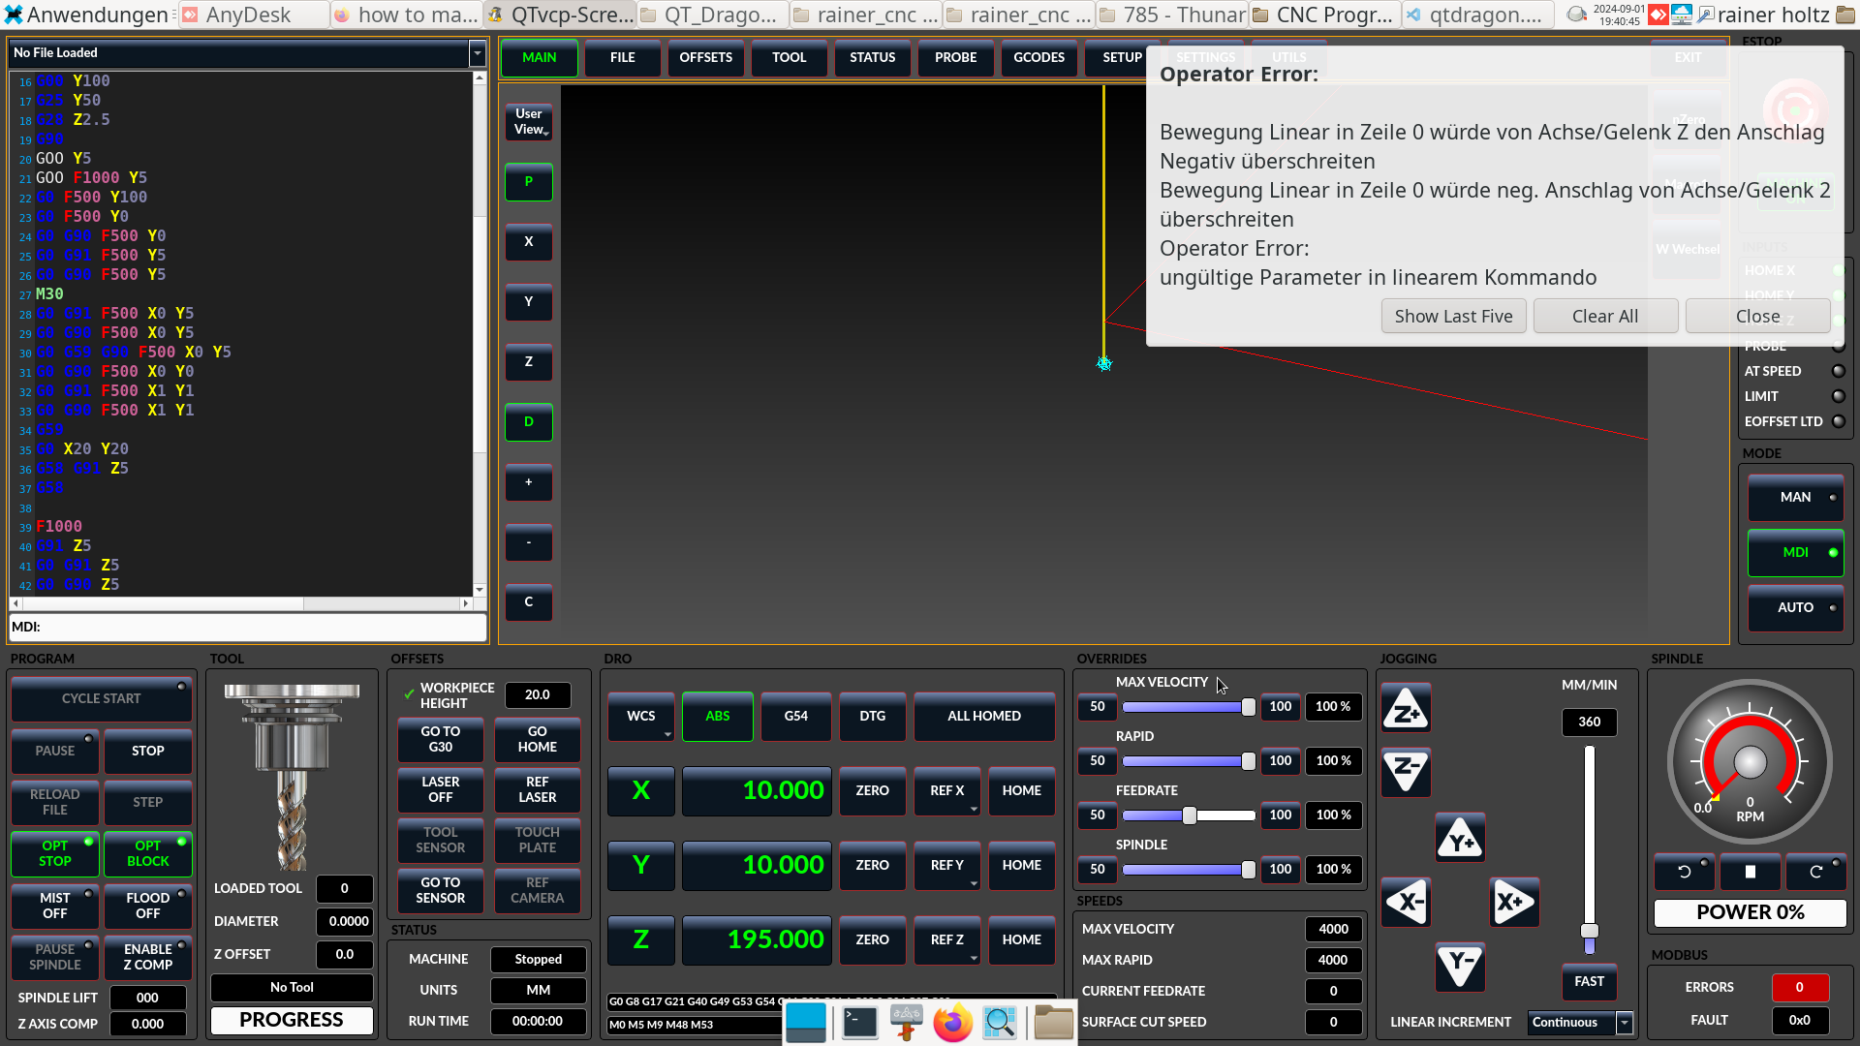Open file search magnifier in dock
Viewport: 1860px width, 1046px height.
[999, 1022]
